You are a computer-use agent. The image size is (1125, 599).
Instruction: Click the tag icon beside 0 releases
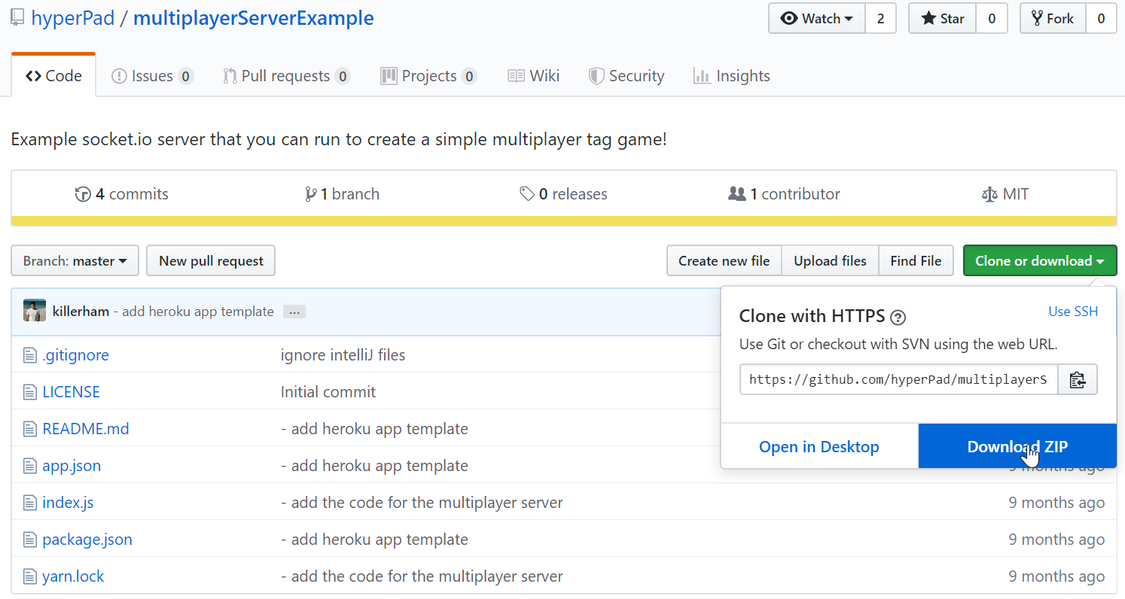click(527, 193)
